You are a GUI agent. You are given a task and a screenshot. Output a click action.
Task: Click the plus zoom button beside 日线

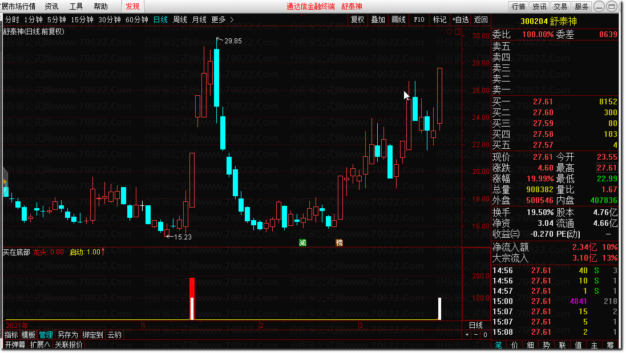point(467,335)
